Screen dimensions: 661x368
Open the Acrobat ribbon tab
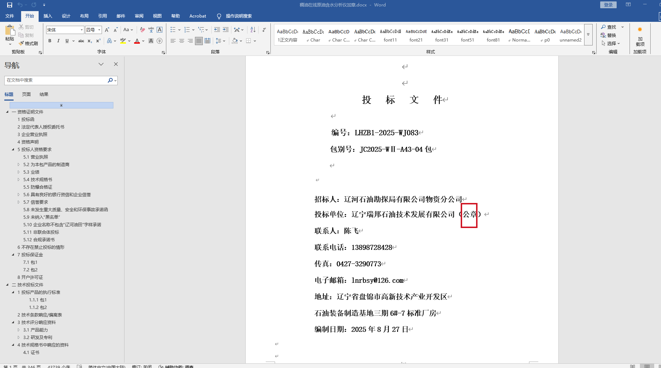tap(198, 16)
